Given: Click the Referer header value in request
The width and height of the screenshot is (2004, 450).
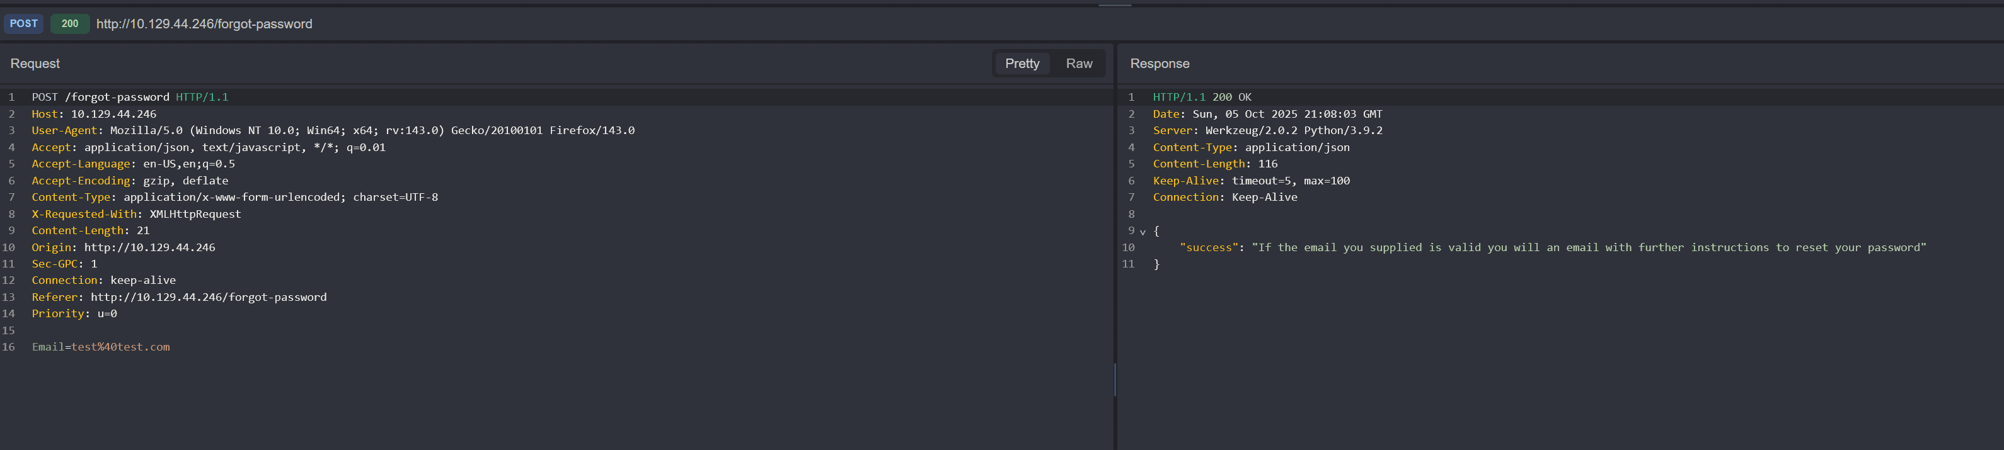Looking at the screenshot, I should (209, 297).
